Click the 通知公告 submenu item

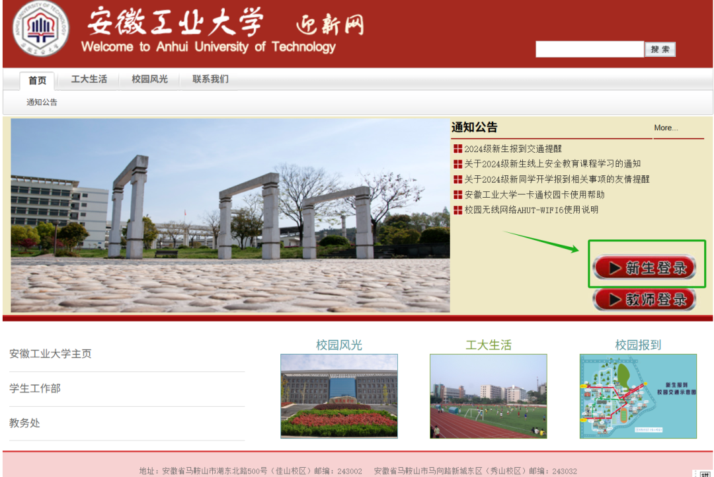42,103
